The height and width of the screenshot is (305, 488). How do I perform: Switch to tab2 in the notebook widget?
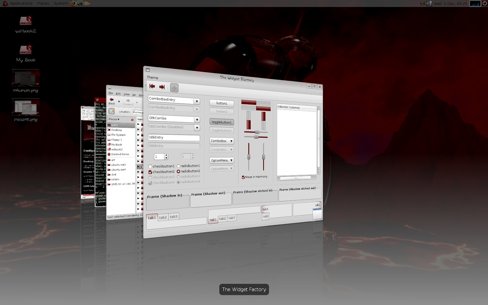coord(163,217)
